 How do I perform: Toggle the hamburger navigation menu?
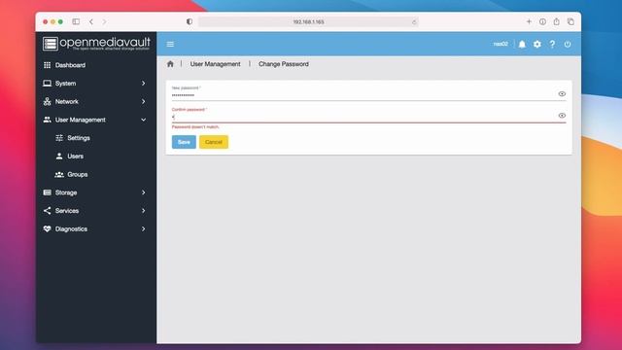[170, 44]
